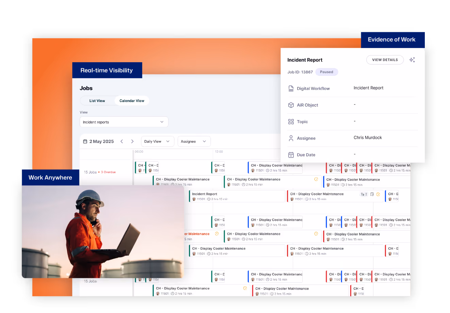450x313 pixels.
Task: Click the Chris Murdock assignee value
Action: pyautogui.click(x=368, y=138)
